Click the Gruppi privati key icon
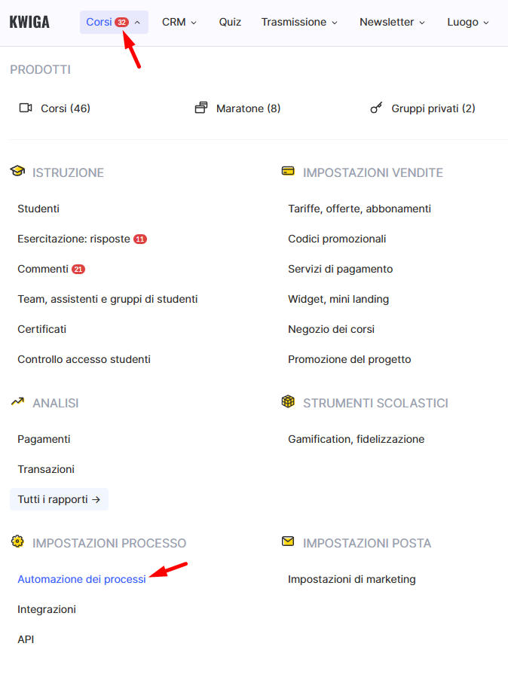The height and width of the screenshot is (677, 508). (377, 108)
